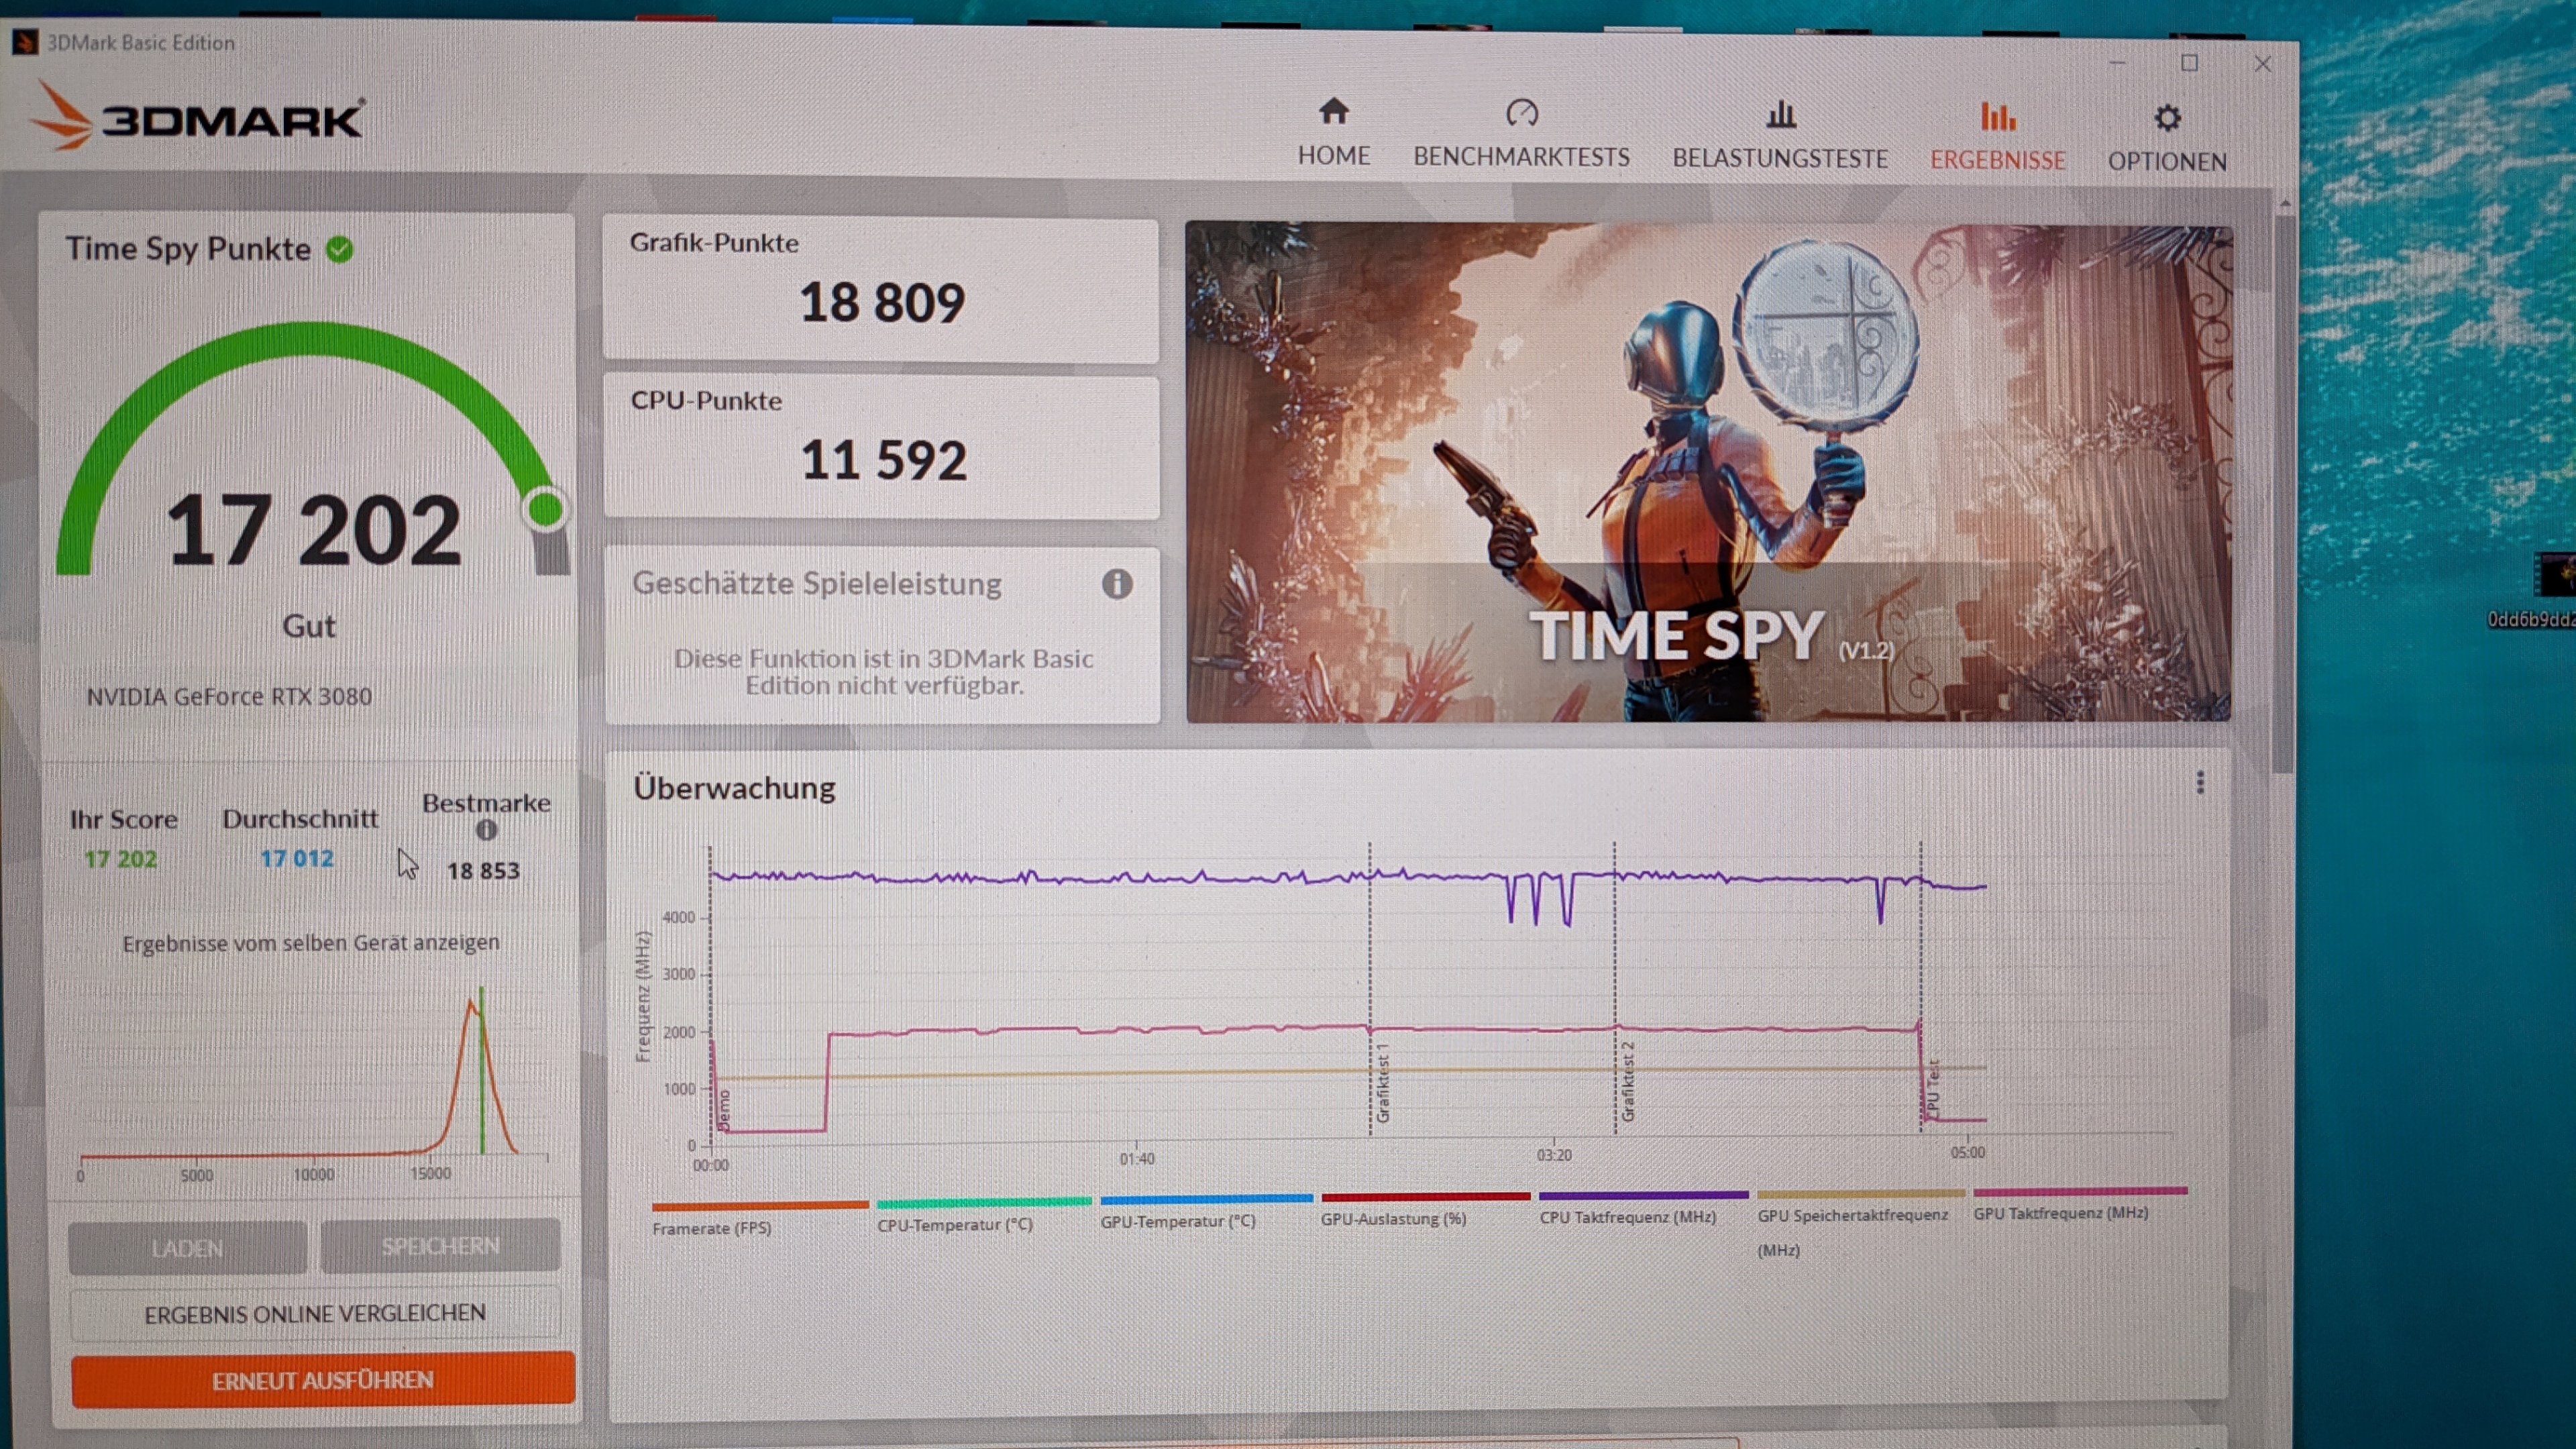
Task: Click the BENCHMARKTESTS tab label
Action: click(1521, 158)
